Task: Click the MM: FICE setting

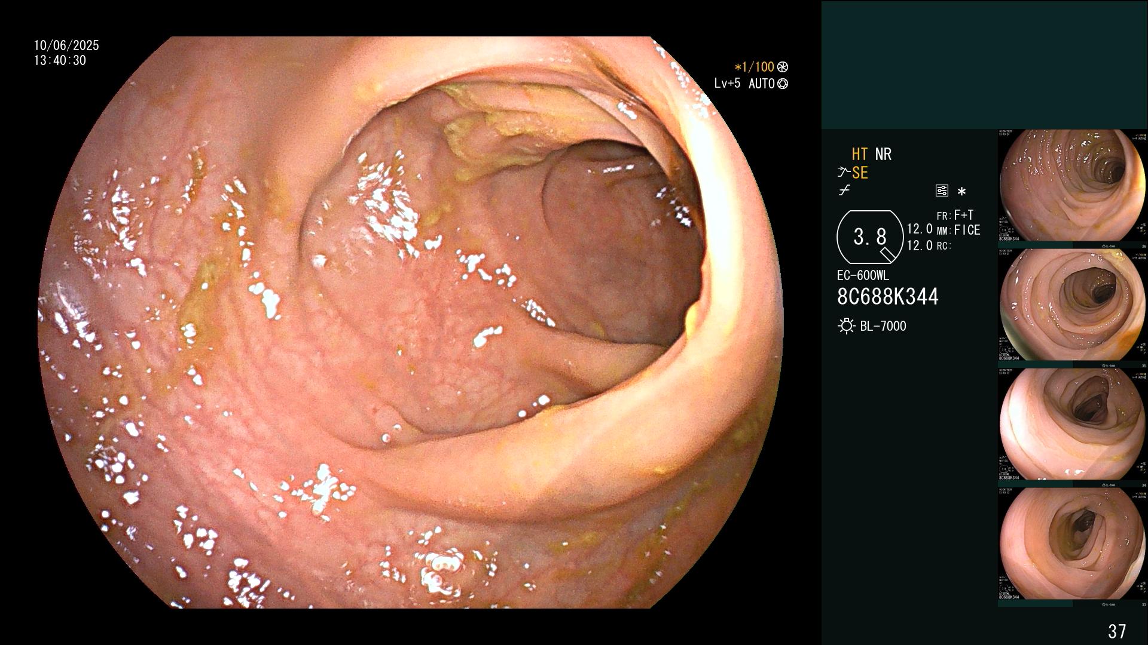Action: click(x=958, y=230)
